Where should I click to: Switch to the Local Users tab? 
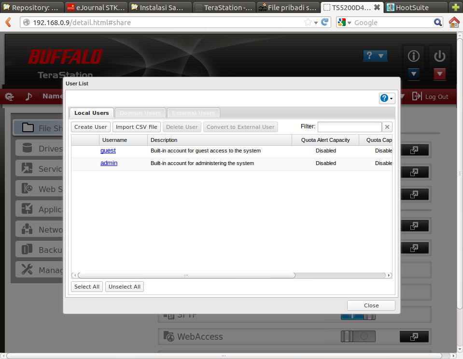(x=92, y=113)
